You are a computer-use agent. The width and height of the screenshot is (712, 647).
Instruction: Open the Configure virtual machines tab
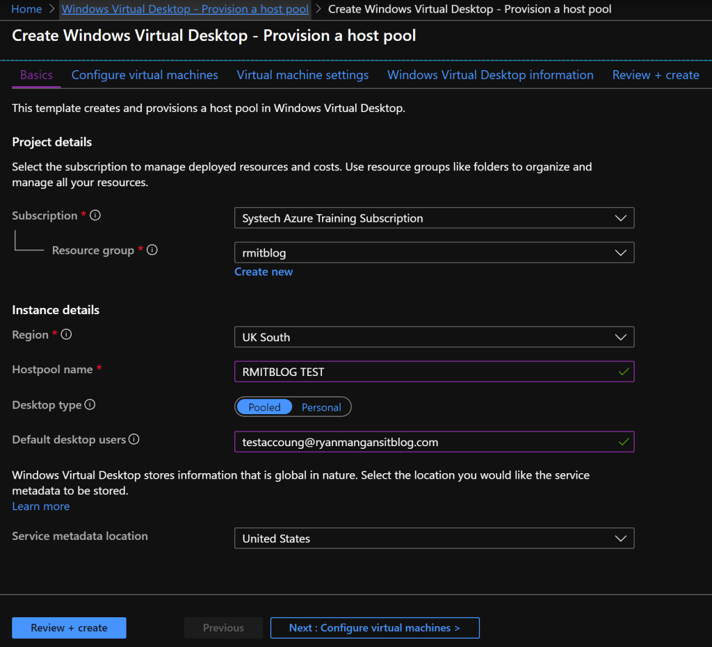[x=145, y=75]
